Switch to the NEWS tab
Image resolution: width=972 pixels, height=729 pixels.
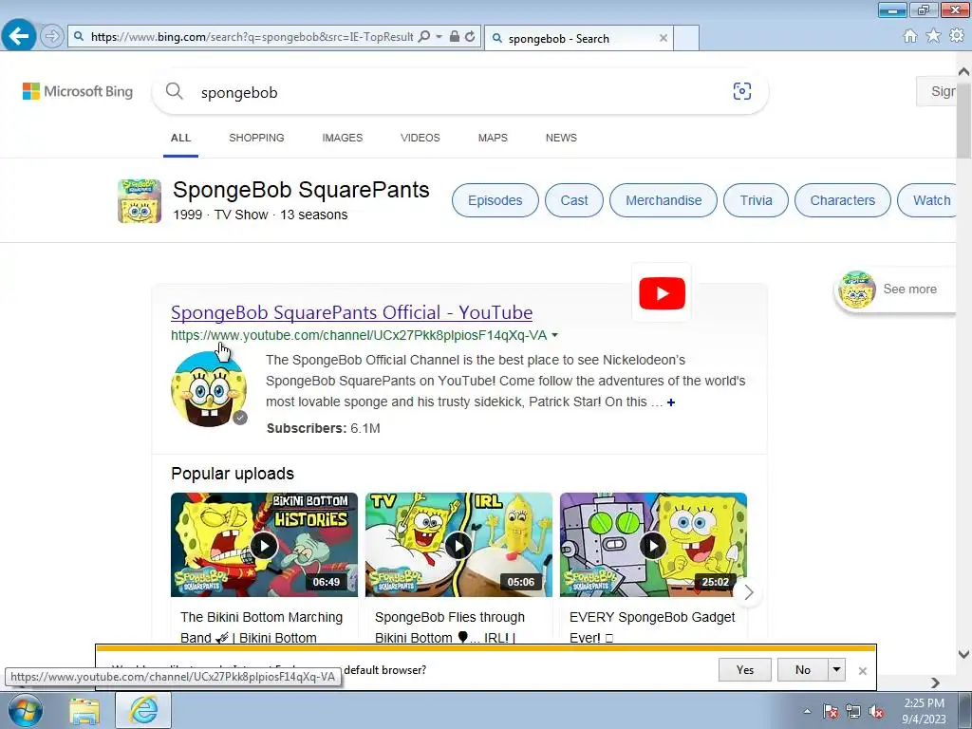(x=561, y=138)
